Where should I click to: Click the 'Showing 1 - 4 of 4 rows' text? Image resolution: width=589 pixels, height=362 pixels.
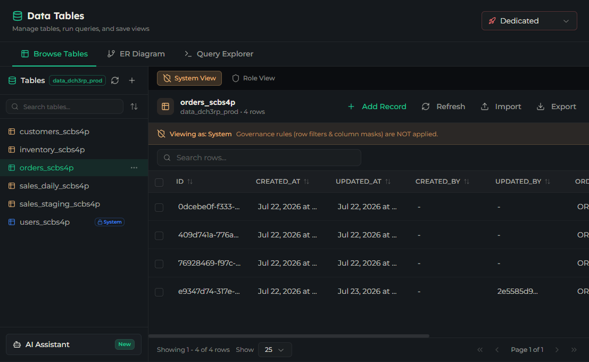(193, 350)
